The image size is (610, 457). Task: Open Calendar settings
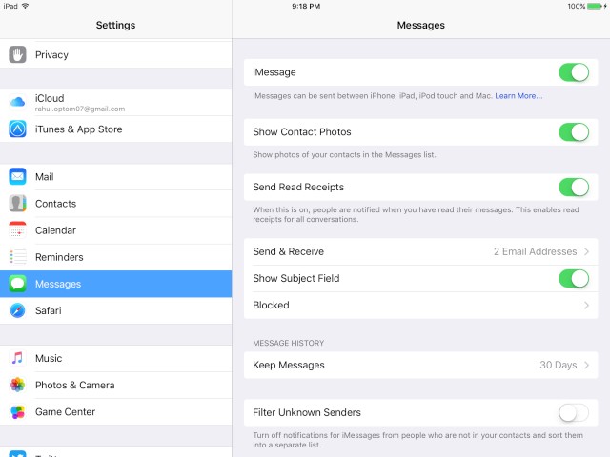point(116,230)
